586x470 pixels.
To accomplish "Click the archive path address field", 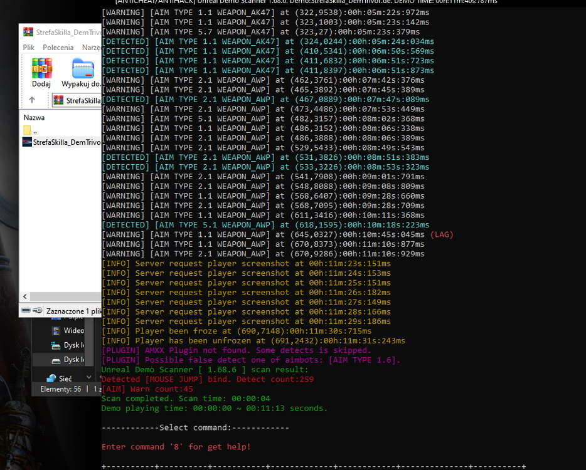I will (x=77, y=100).
